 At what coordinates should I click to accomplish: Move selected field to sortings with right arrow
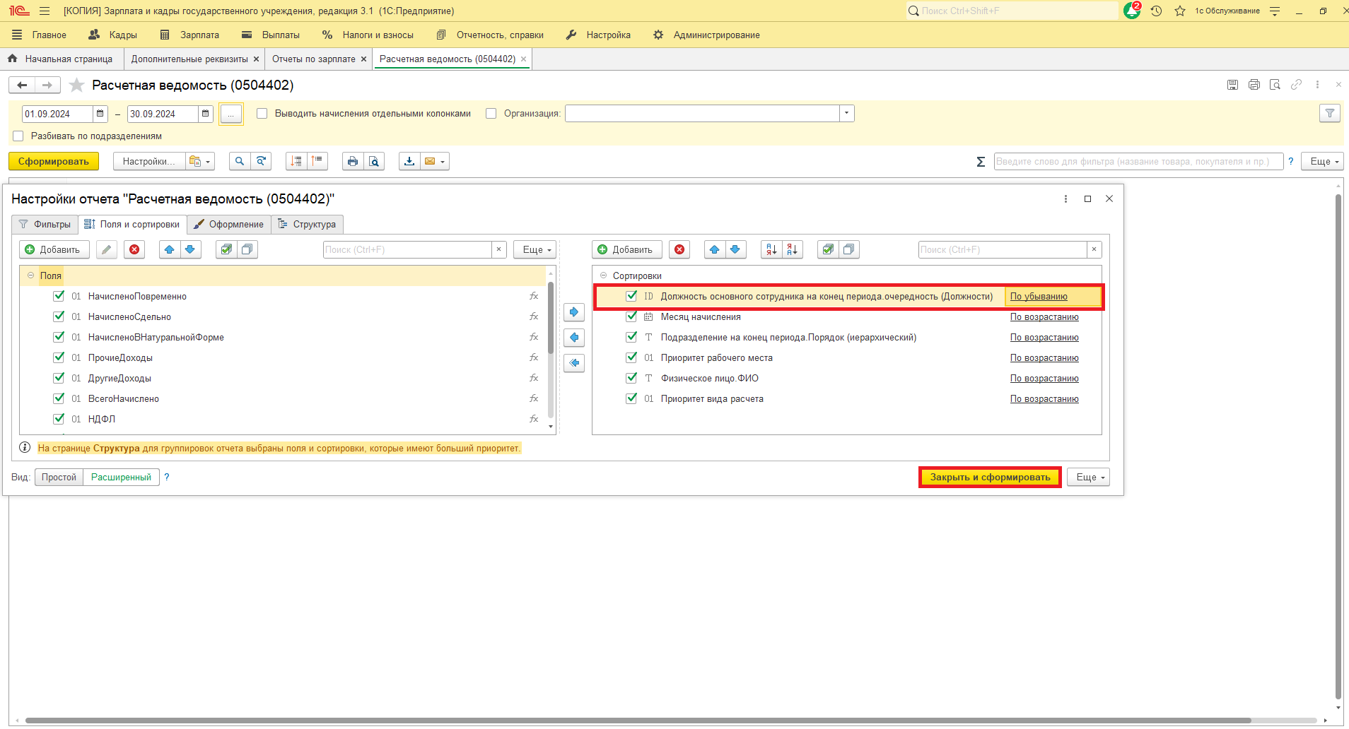coord(574,312)
